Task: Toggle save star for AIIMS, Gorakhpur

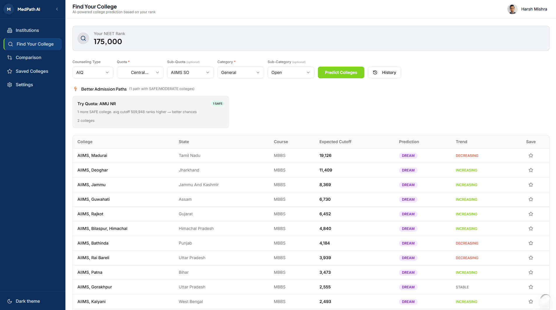Action: (x=531, y=287)
